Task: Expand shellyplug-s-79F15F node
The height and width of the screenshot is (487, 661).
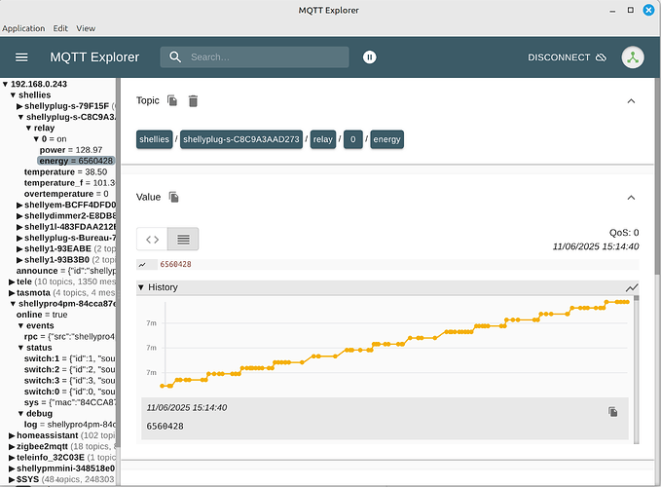Action: point(19,106)
